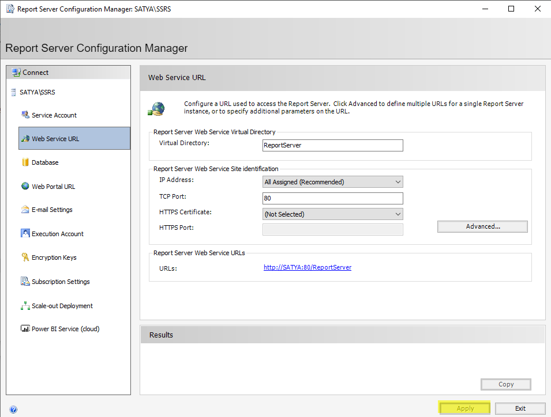The image size is (551, 417).
Task: Click the Execution Account icon
Action: (x=25, y=233)
